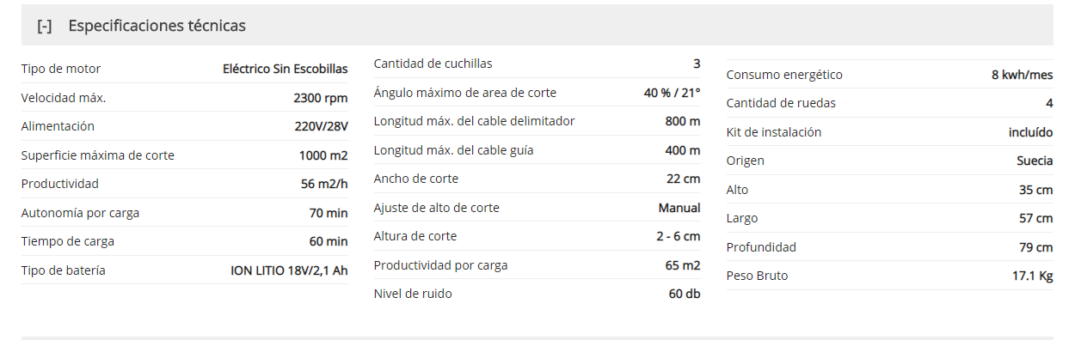The width and height of the screenshot is (1075, 340).
Task: Select the Consumo energético row
Action: pos(890,75)
